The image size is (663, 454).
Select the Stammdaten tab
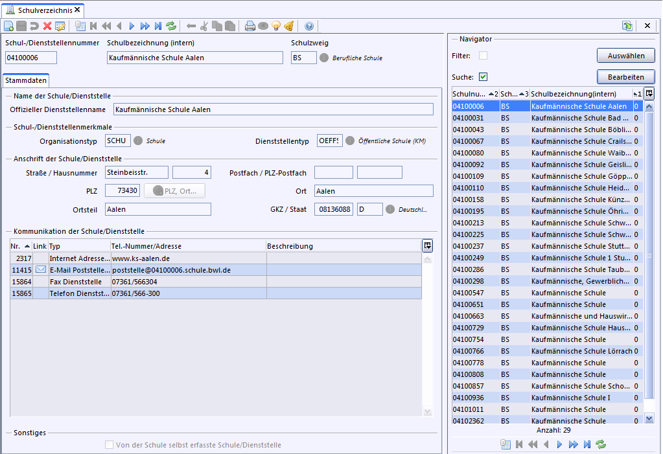pyautogui.click(x=26, y=81)
